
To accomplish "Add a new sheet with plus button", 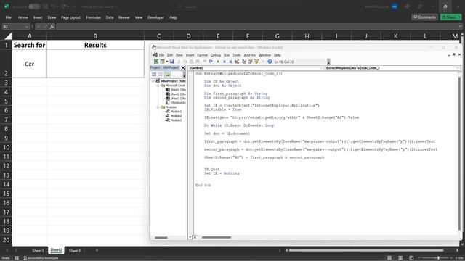I will coord(97,251).
